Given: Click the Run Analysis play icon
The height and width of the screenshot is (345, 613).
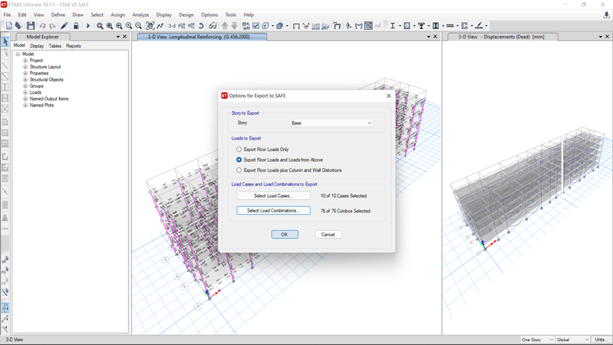Looking at the screenshot, I should pyautogui.click(x=88, y=26).
